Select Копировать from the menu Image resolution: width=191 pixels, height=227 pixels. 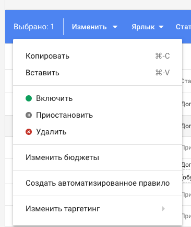(98, 56)
